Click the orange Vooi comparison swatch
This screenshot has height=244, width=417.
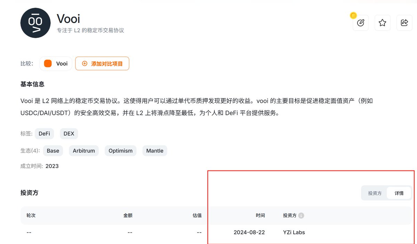[x=48, y=64]
